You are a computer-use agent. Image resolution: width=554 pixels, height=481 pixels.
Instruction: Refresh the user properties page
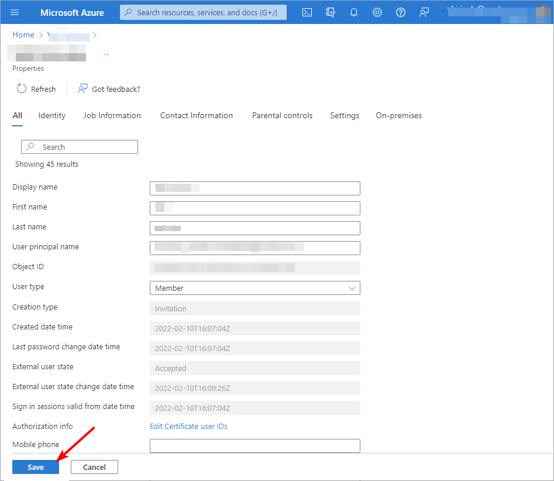pos(36,88)
